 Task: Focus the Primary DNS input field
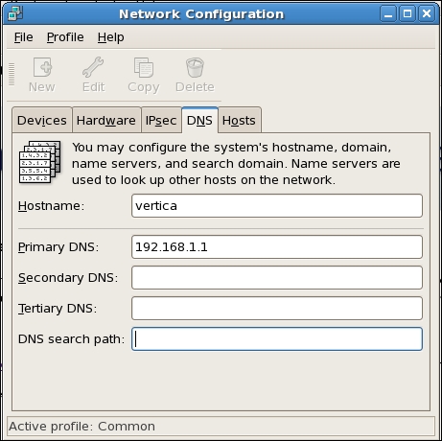coord(277,247)
